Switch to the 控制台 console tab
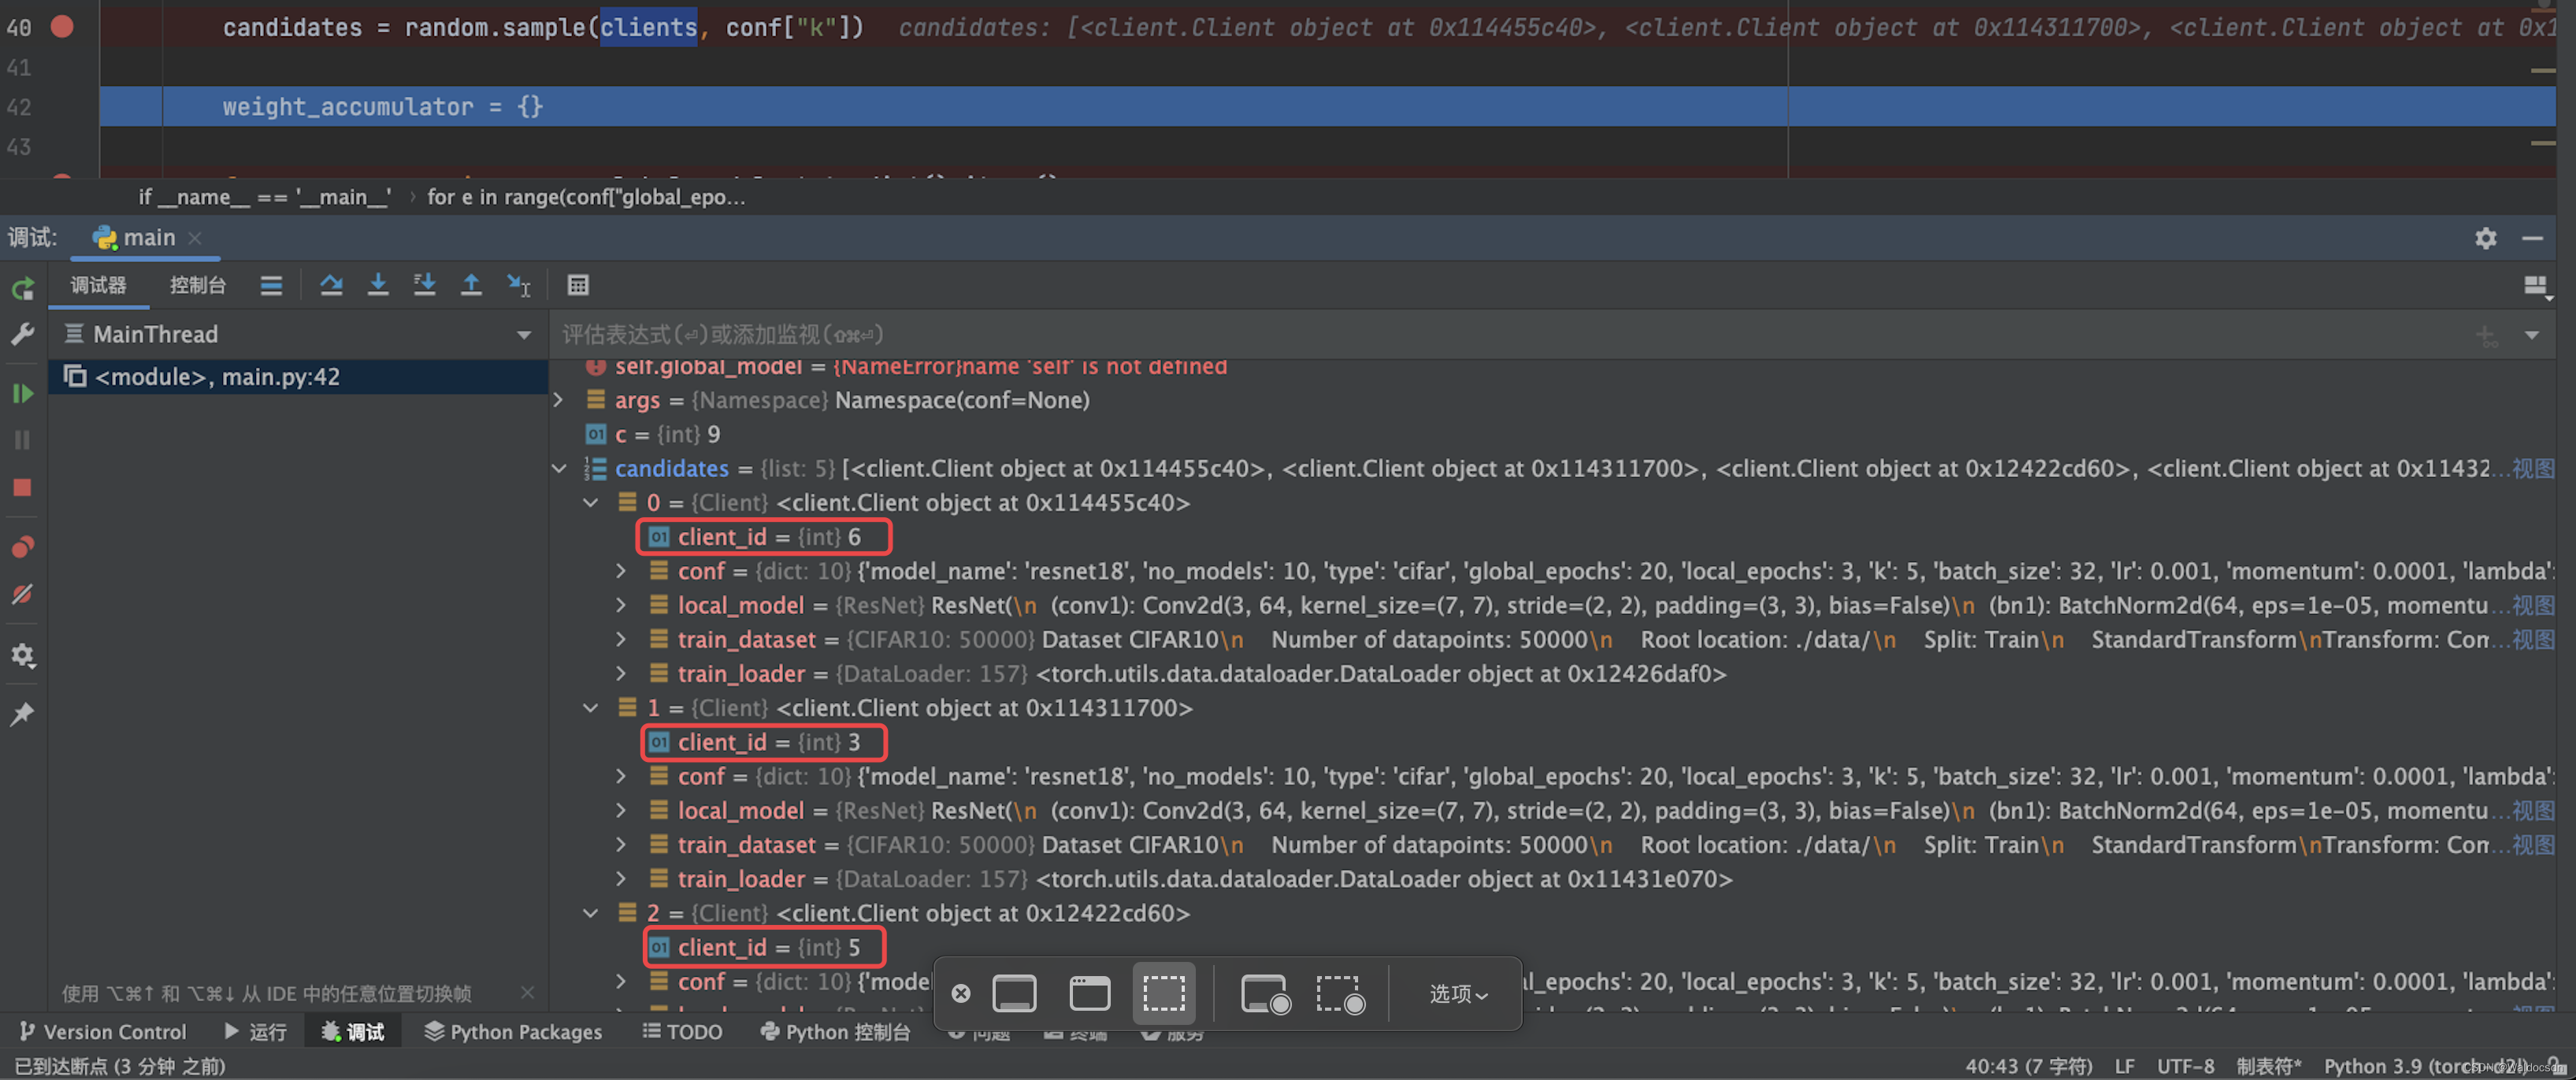Viewport: 2576px width, 1080px height. click(x=197, y=286)
